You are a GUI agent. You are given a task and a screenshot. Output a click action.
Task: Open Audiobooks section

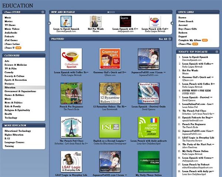pos(11,33)
